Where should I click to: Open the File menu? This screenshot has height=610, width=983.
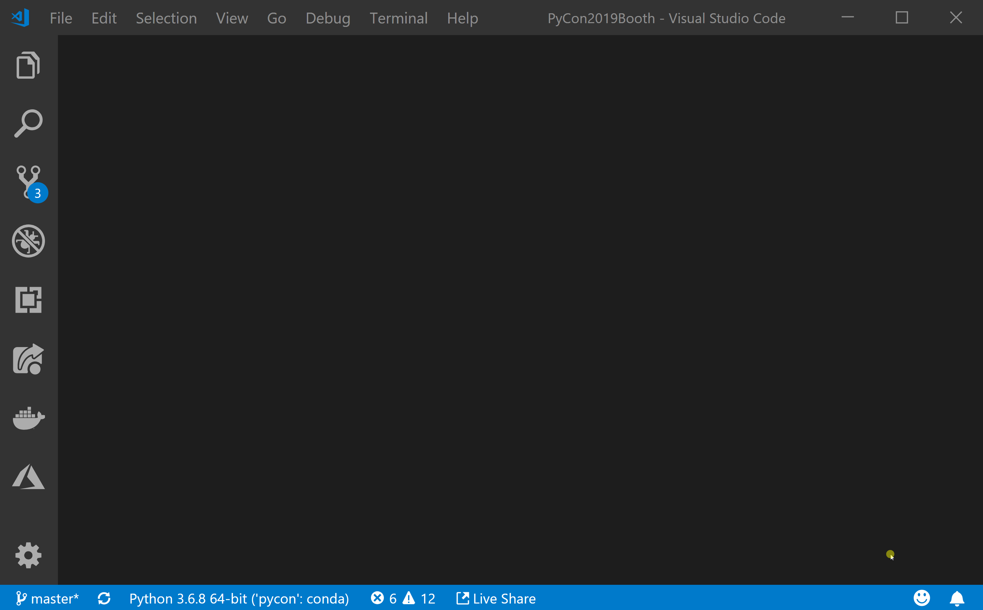coord(61,18)
